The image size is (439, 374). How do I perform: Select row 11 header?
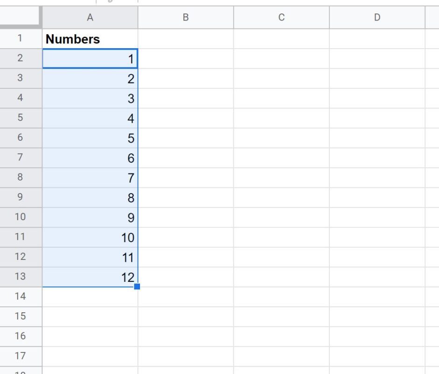pyautogui.click(x=21, y=237)
